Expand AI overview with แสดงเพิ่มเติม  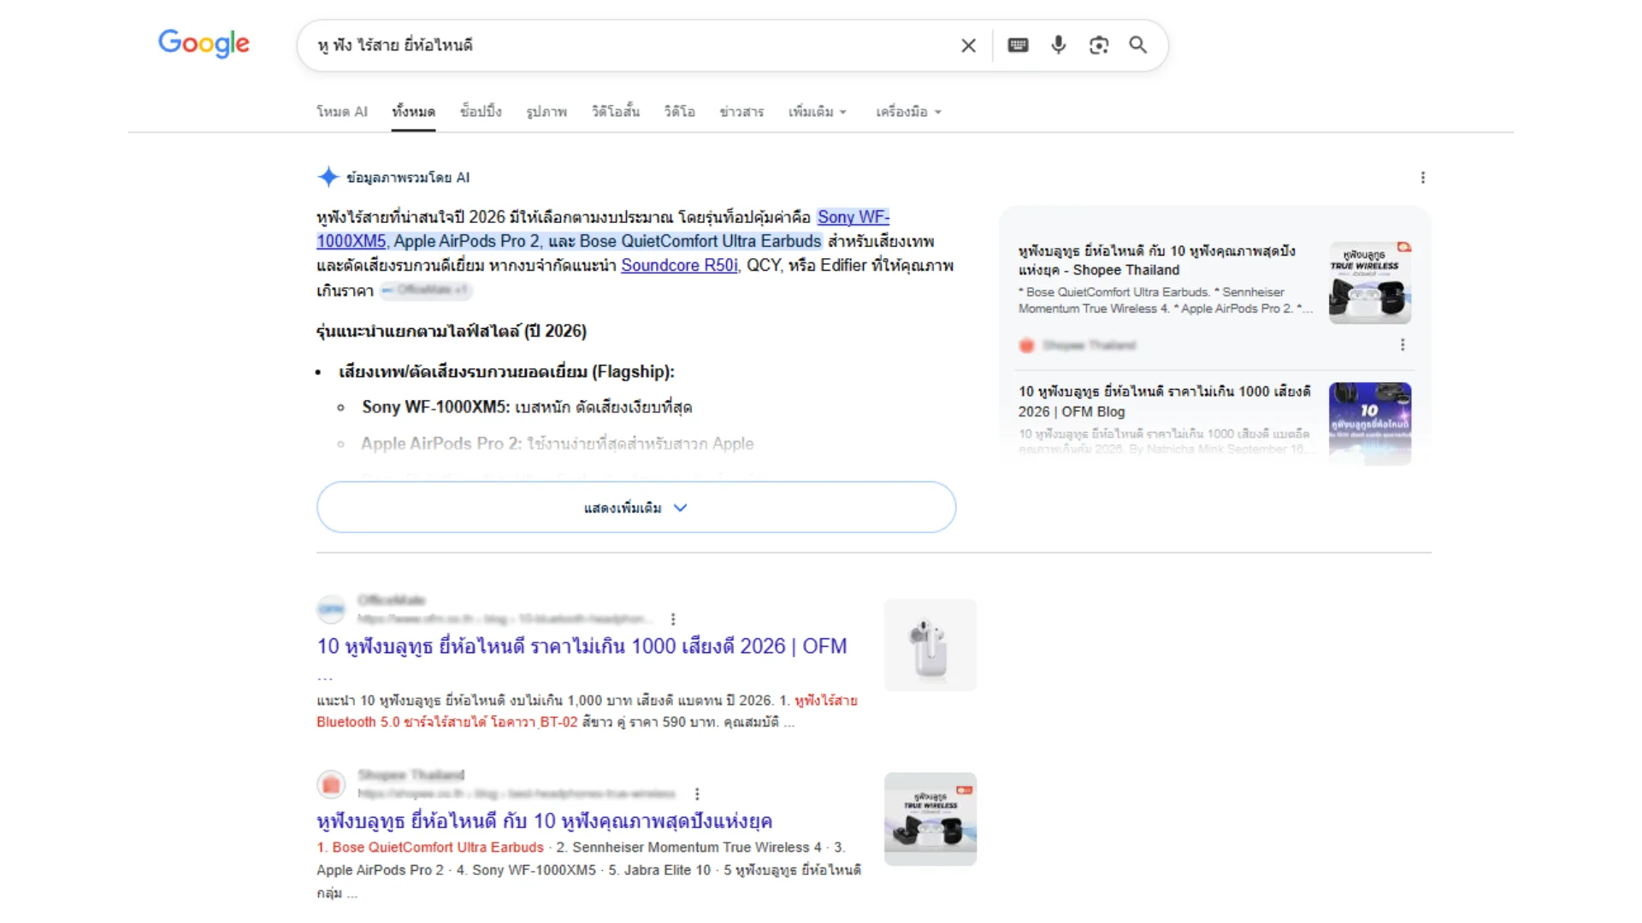coord(636,508)
